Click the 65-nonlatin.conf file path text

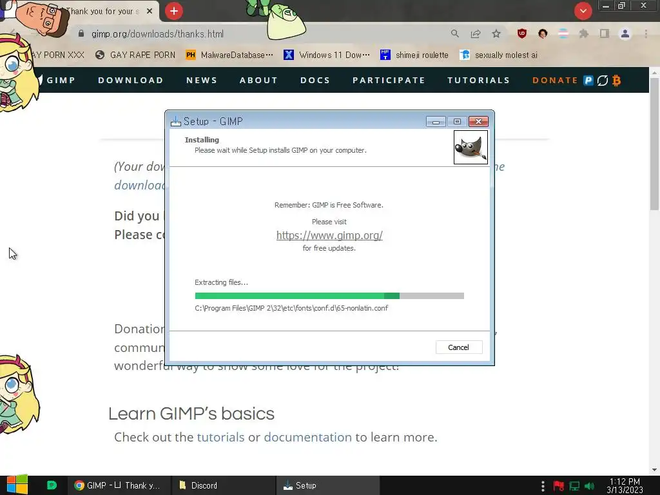click(x=291, y=308)
